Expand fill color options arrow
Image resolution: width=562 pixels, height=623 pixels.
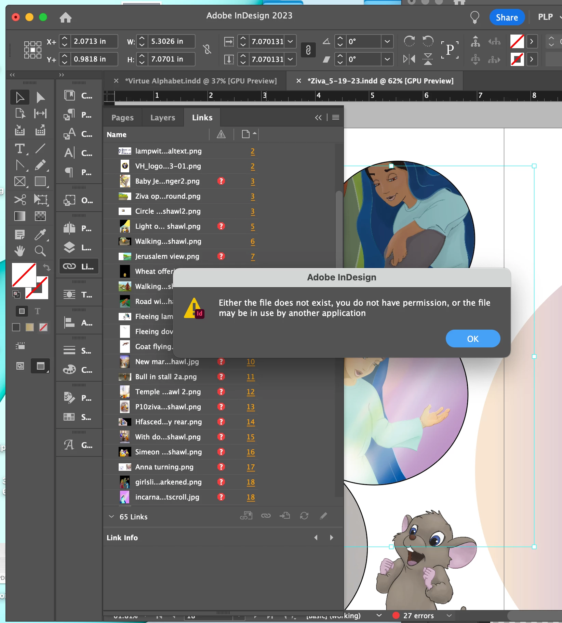click(531, 41)
